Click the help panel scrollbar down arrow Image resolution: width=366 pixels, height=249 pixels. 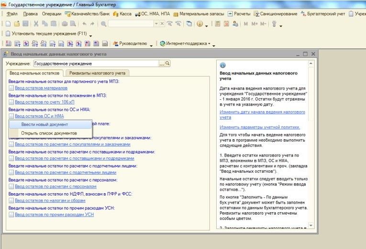pos(312,225)
